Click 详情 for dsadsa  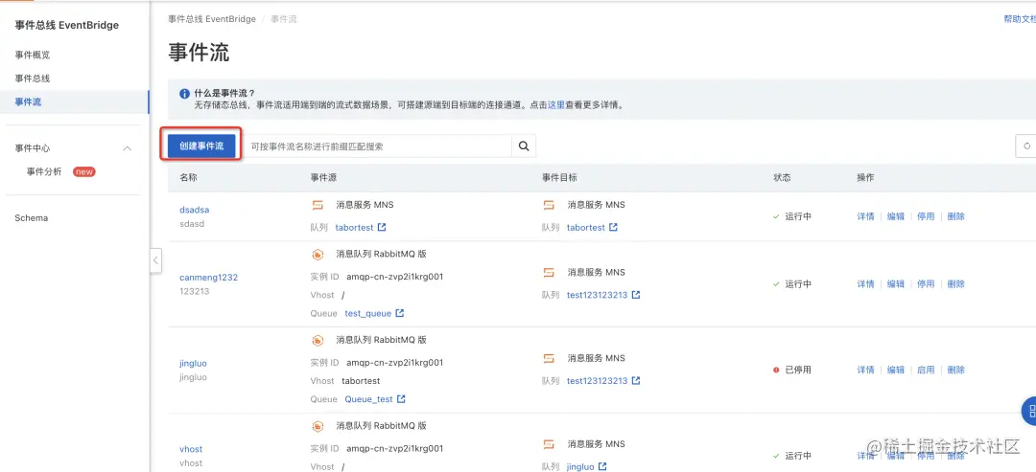pos(865,216)
